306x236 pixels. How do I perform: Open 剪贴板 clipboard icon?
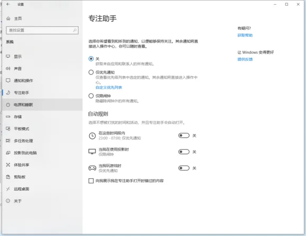click(x=8, y=177)
